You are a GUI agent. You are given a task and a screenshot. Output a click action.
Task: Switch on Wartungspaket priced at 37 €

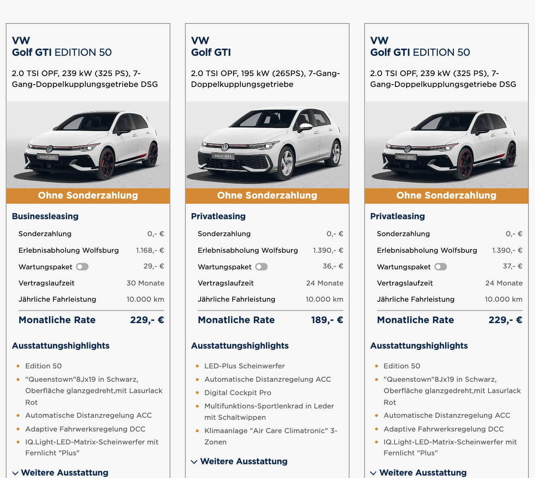(x=440, y=267)
